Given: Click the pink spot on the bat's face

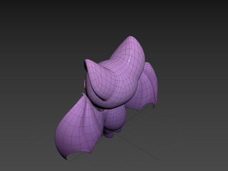Looking at the screenshot, I should point(85,84).
